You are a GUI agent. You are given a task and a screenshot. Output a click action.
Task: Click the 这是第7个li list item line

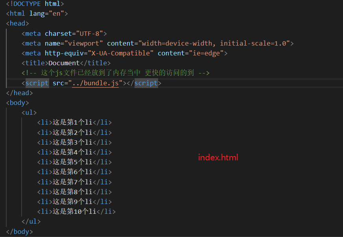(74, 182)
